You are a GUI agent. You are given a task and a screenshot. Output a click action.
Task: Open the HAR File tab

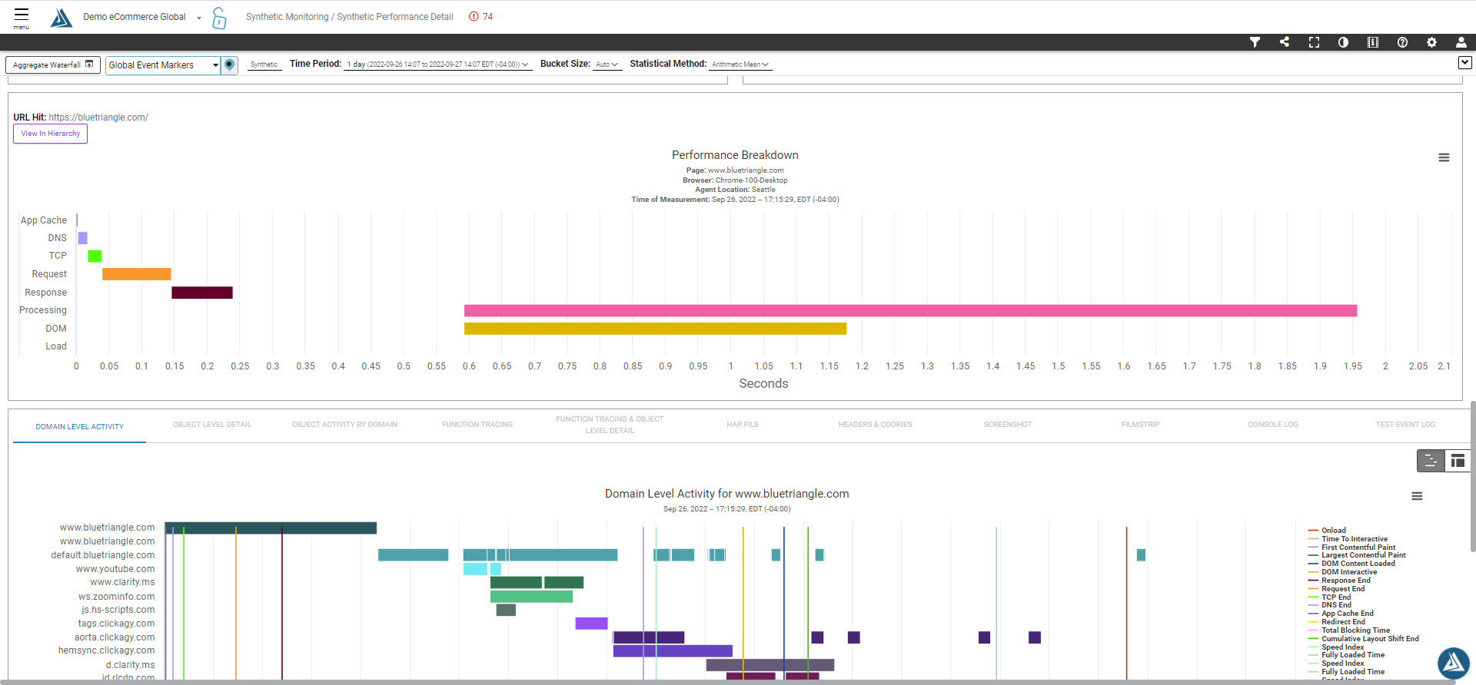click(x=743, y=425)
